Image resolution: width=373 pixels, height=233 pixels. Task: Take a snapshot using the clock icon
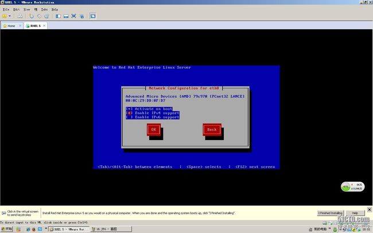(x=32, y=16)
